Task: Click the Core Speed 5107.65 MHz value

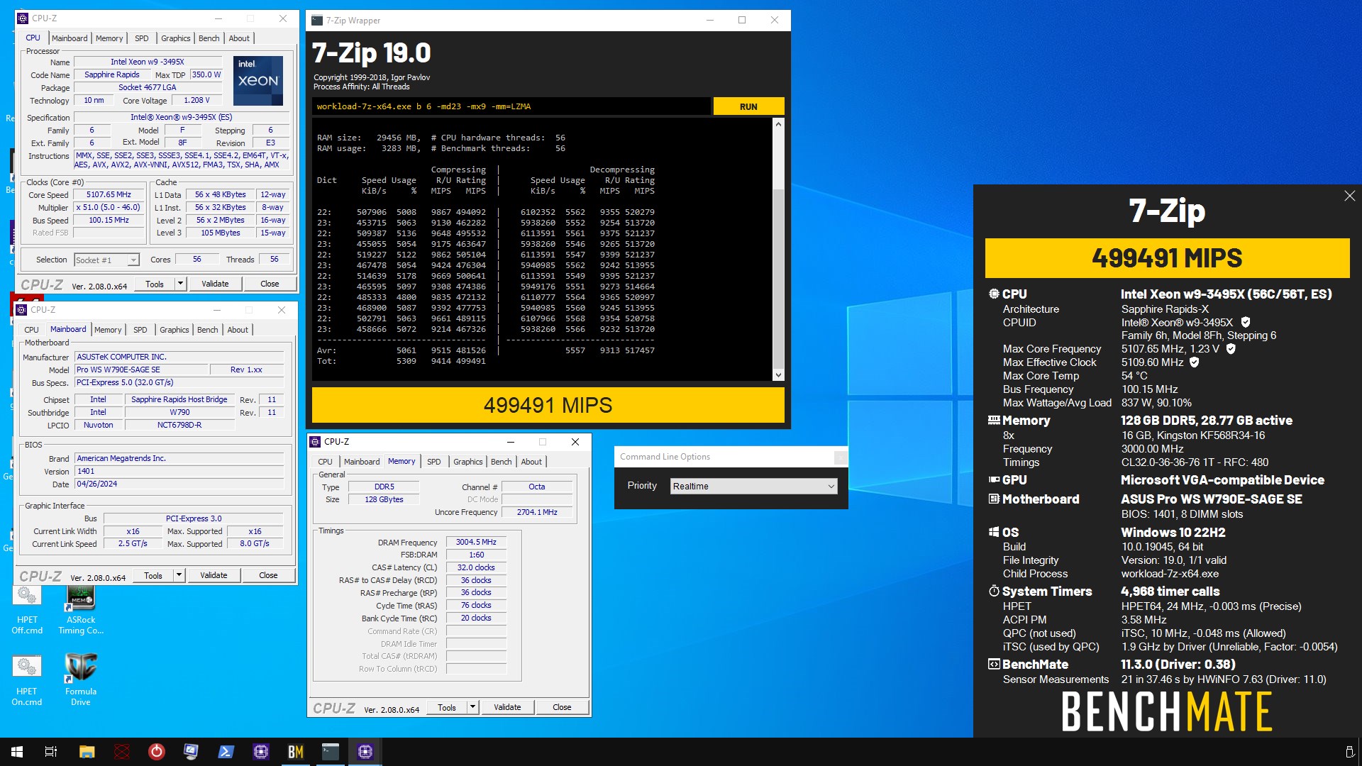Action: (x=109, y=194)
